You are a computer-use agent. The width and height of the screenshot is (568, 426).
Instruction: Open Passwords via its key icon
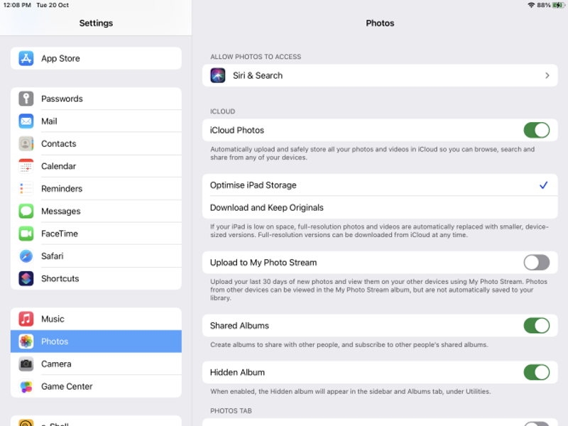(26, 99)
